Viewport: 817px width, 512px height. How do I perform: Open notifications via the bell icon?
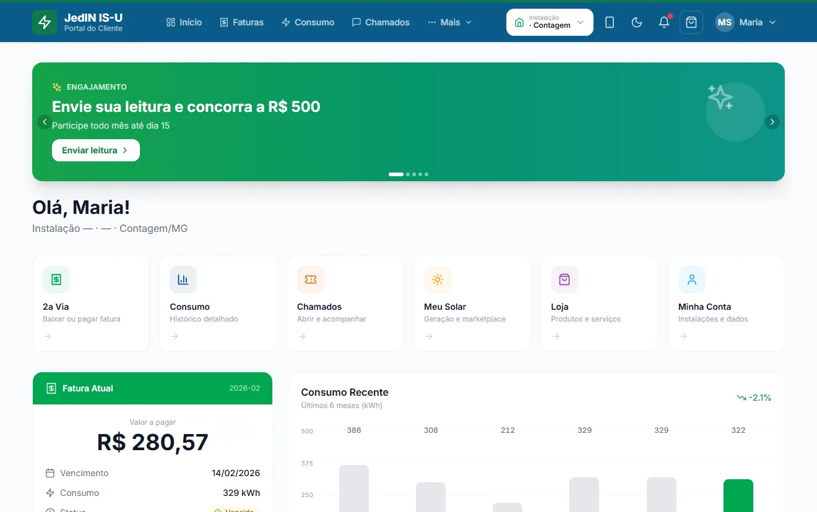tap(664, 22)
